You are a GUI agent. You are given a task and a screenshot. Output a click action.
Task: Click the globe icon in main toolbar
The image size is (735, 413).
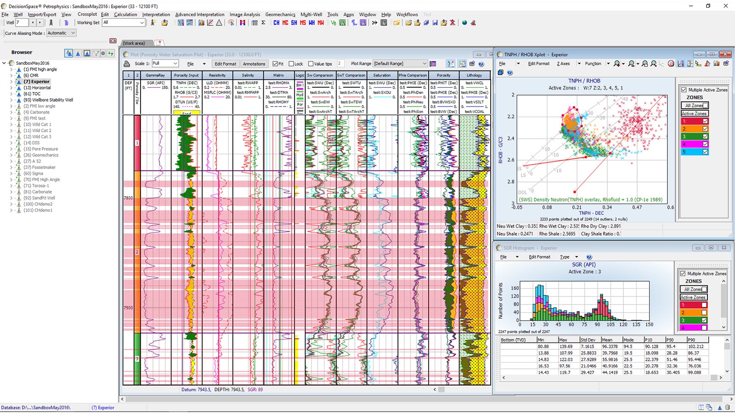tap(464, 22)
